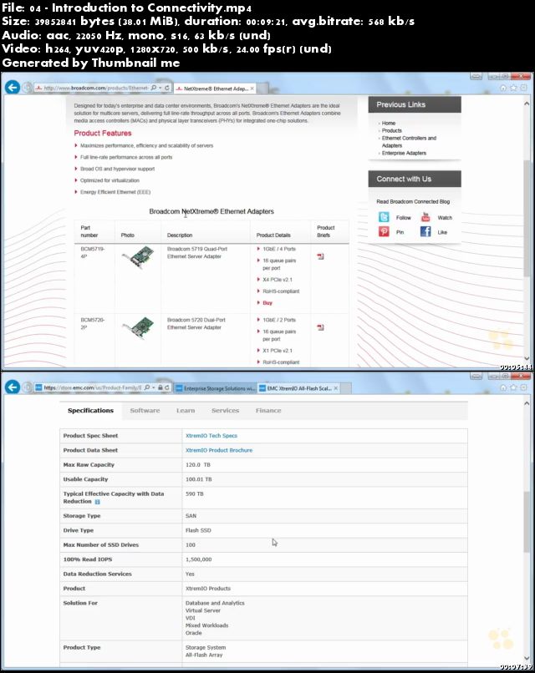Click 'Energy Efficient Ethernet (EEE)' bullet

click(115, 192)
